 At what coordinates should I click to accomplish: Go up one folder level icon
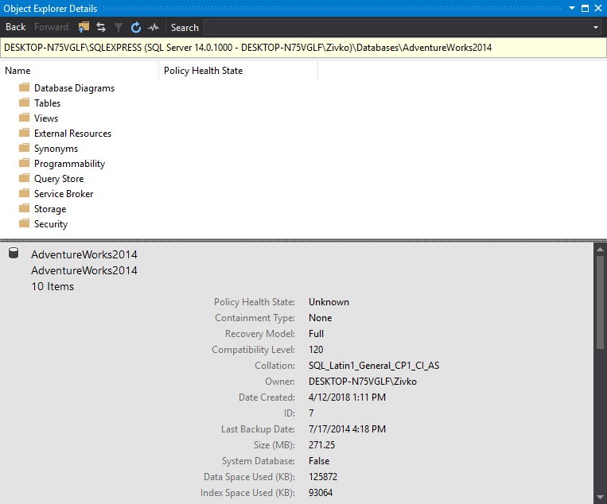pos(84,27)
